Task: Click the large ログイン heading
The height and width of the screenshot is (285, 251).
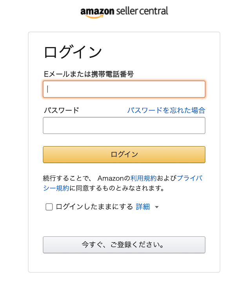Action: click(73, 52)
